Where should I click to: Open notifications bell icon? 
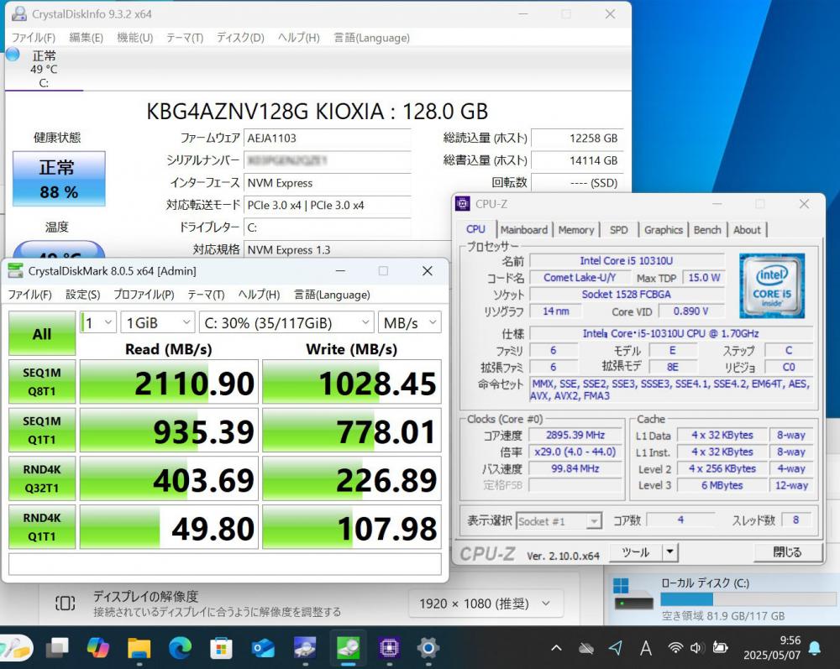point(815,648)
